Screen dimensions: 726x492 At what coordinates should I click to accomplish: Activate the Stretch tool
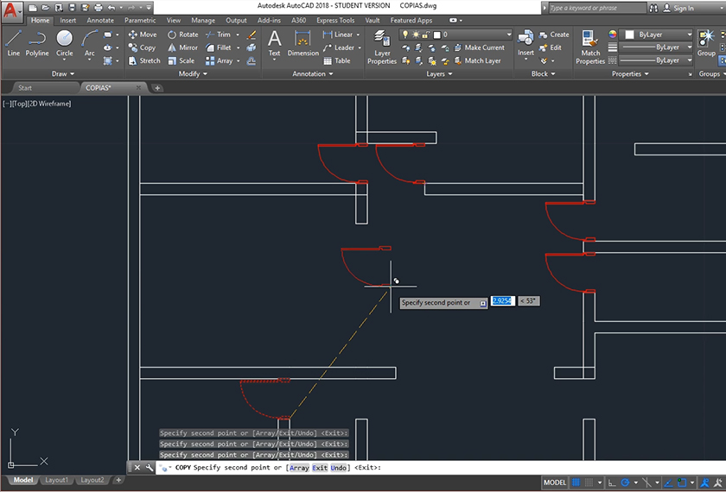[143, 60]
